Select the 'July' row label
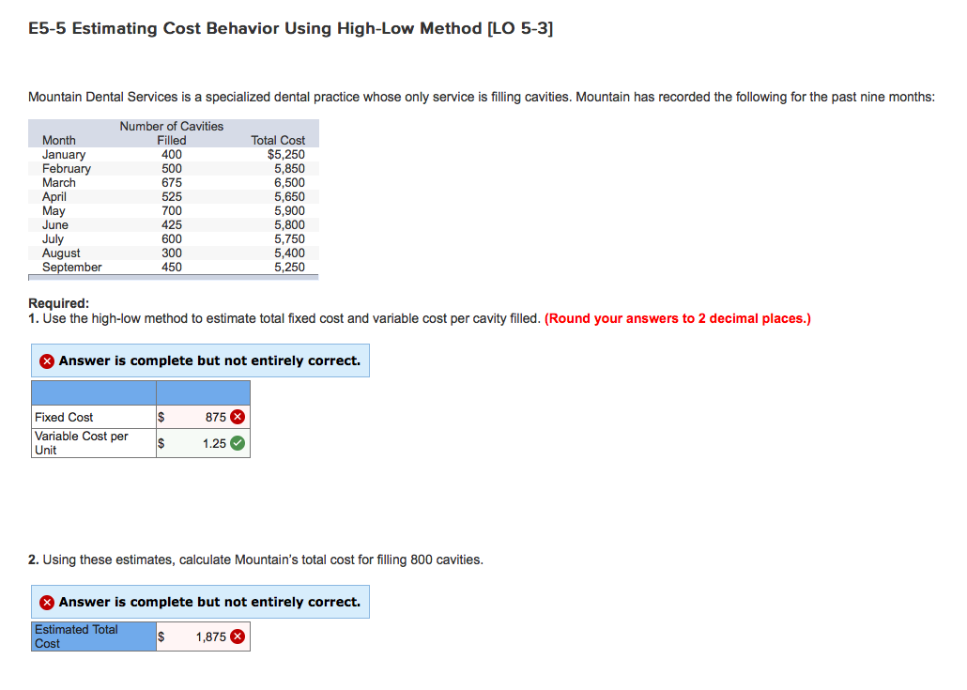The image size is (967, 690). 53,239
